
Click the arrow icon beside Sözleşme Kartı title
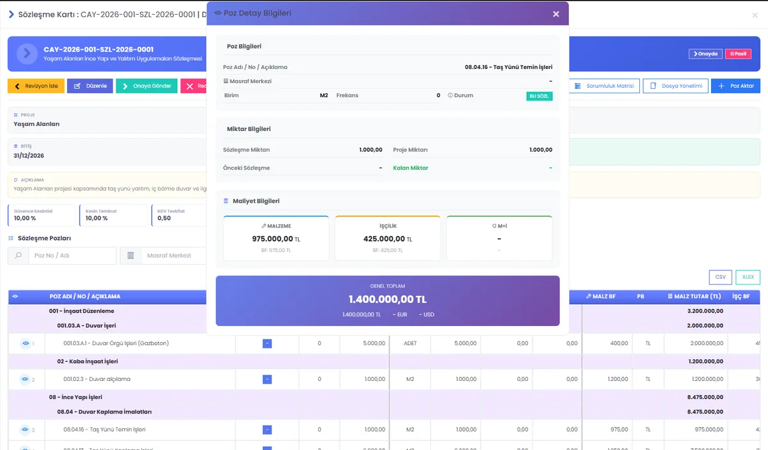click(x=12, y=14)
